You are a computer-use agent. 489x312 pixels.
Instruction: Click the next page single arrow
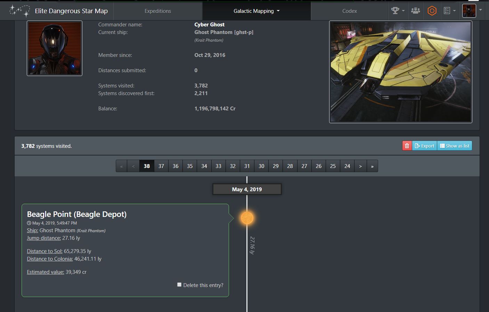(360, 166)
